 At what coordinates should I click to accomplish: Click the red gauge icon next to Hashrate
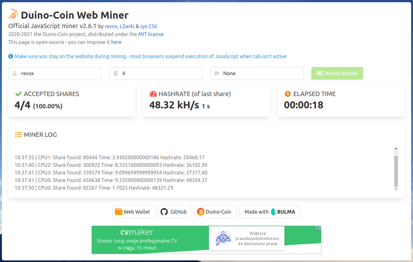153,94
